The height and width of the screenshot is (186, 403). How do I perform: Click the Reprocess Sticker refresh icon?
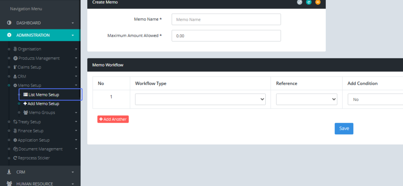click(x=15, y=158)
